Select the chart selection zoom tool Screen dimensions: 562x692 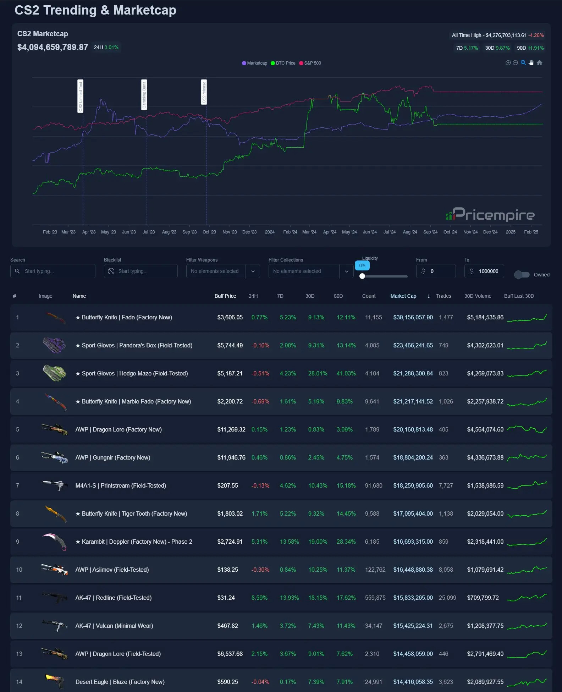pos(523,63)
